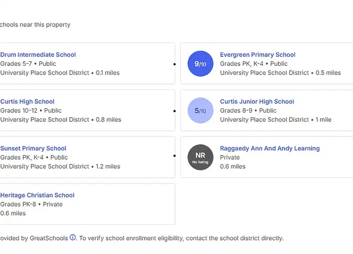
Task: Select Sunset Primary School link
Action: (x=33, y=149)
